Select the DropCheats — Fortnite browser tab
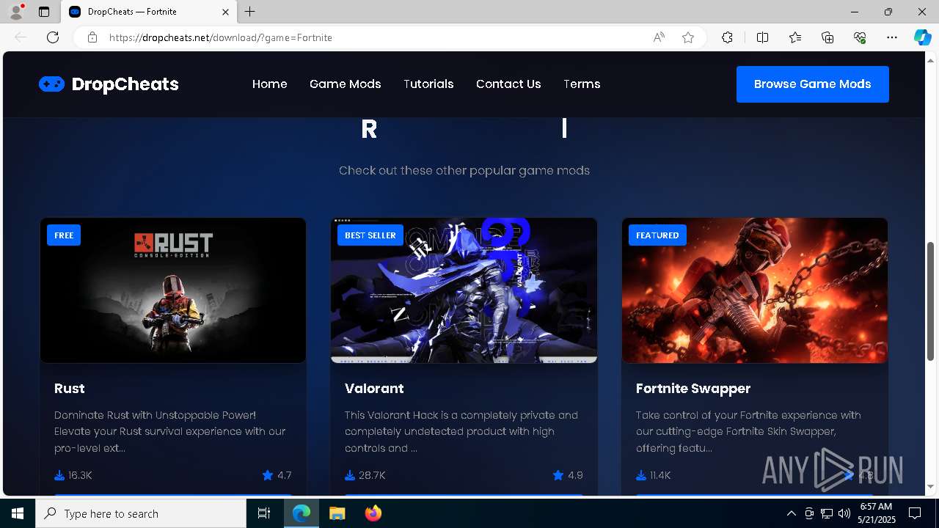The width and height of the screenshot is (939, 528). click(x=149, y=12)
